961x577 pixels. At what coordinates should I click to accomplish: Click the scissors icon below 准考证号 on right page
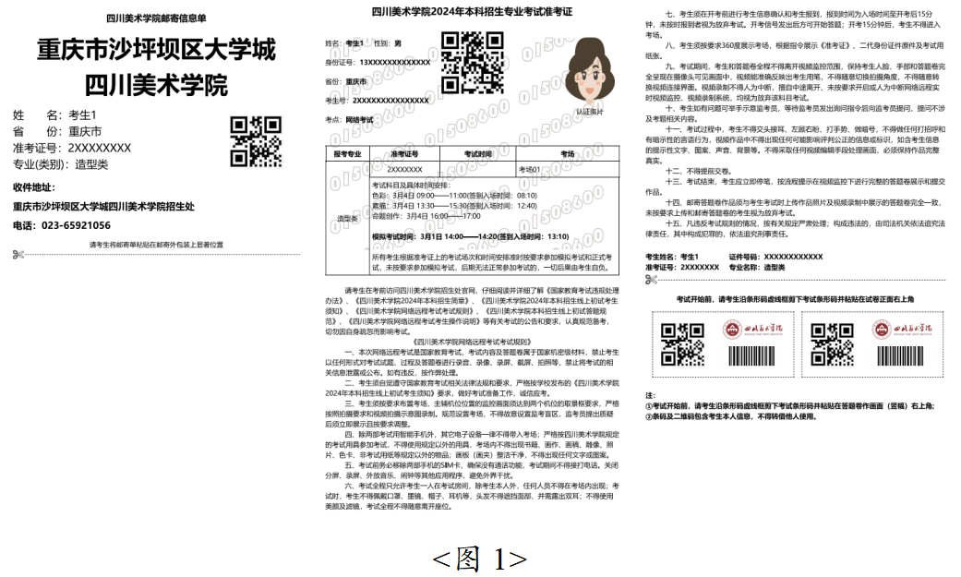[x=651, y=280]
